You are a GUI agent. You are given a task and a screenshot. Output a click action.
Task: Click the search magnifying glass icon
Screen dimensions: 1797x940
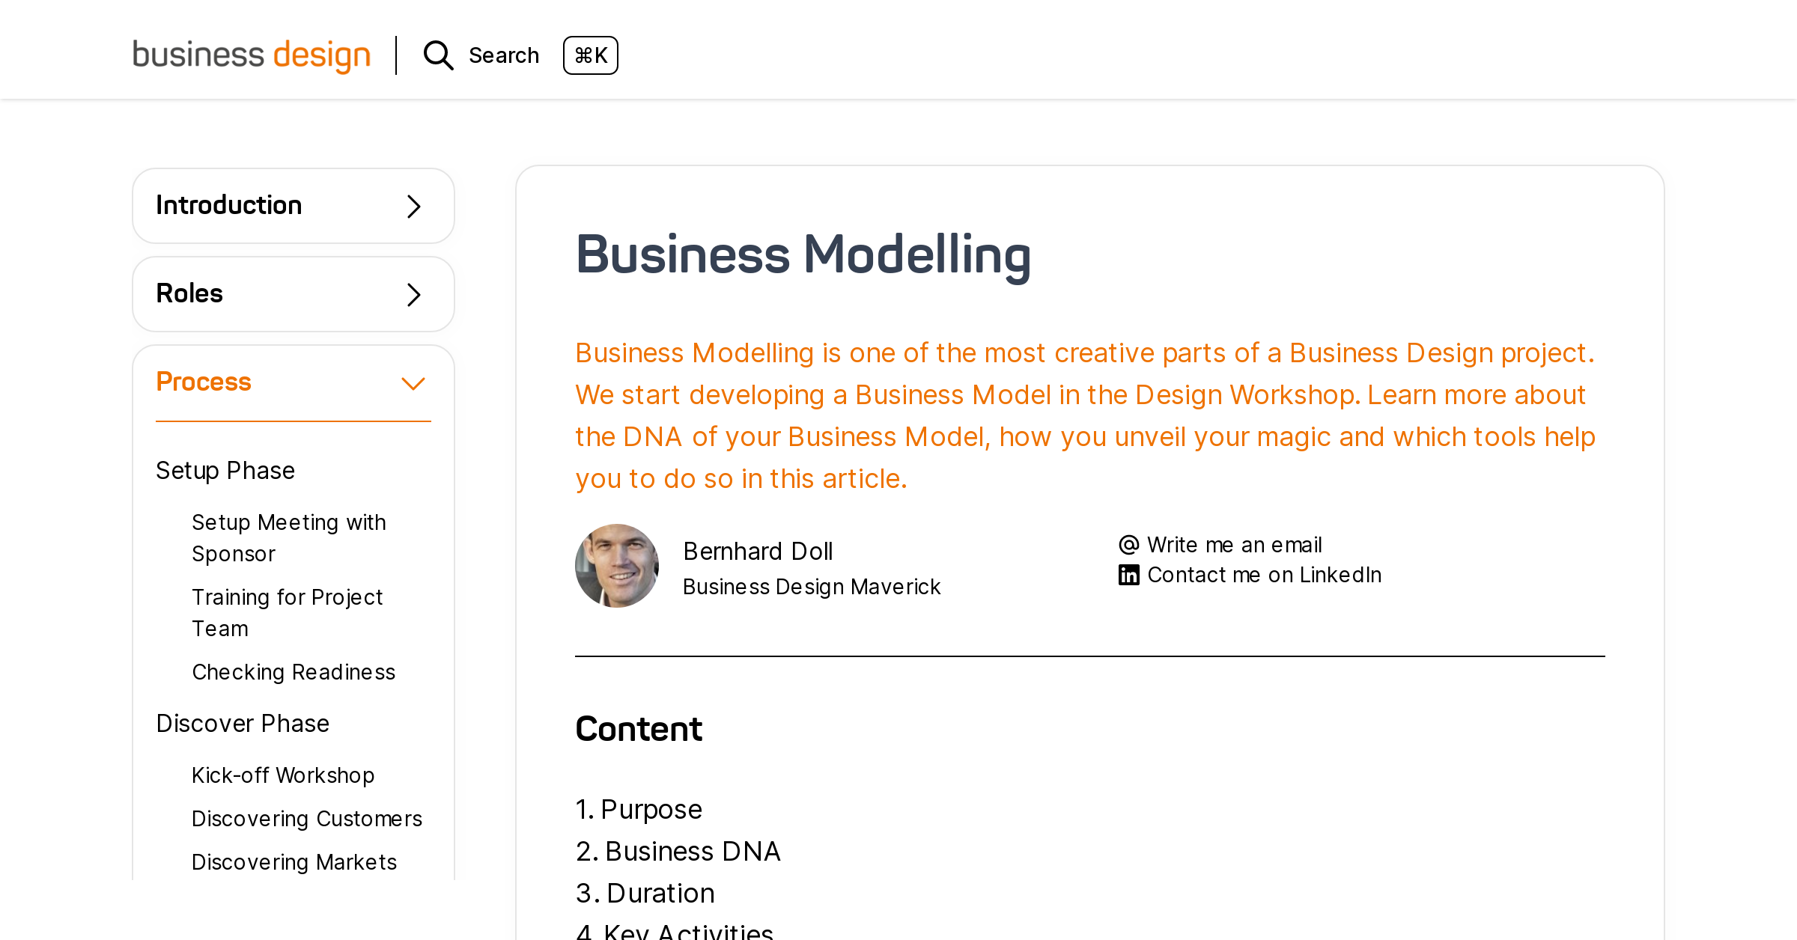tap(438, 55)
